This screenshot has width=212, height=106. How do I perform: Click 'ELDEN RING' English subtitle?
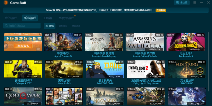coord(187,83)
